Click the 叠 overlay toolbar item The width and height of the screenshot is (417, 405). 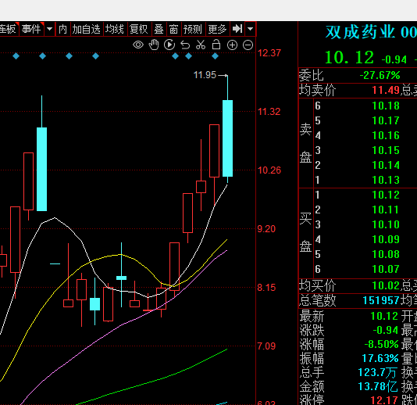click(159, 29)
